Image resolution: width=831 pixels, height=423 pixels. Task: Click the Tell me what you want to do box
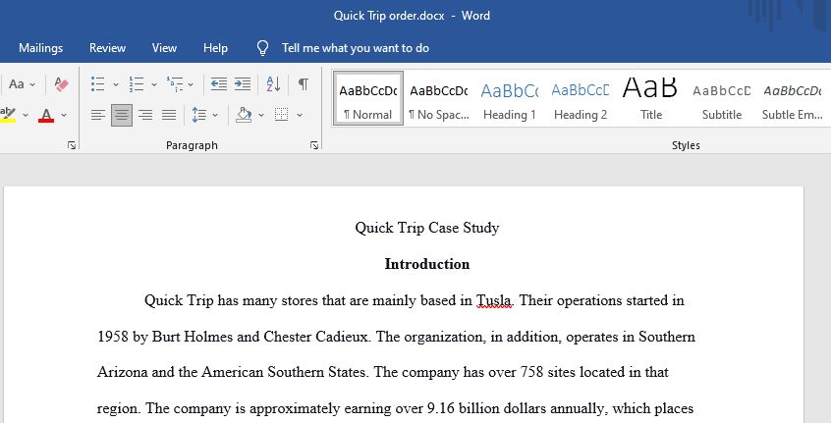pos(355,48)
